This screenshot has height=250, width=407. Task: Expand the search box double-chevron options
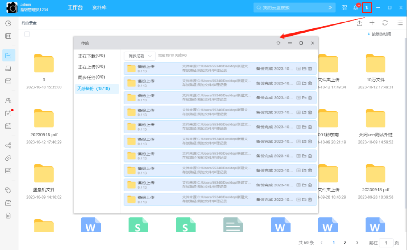(330, 8)
